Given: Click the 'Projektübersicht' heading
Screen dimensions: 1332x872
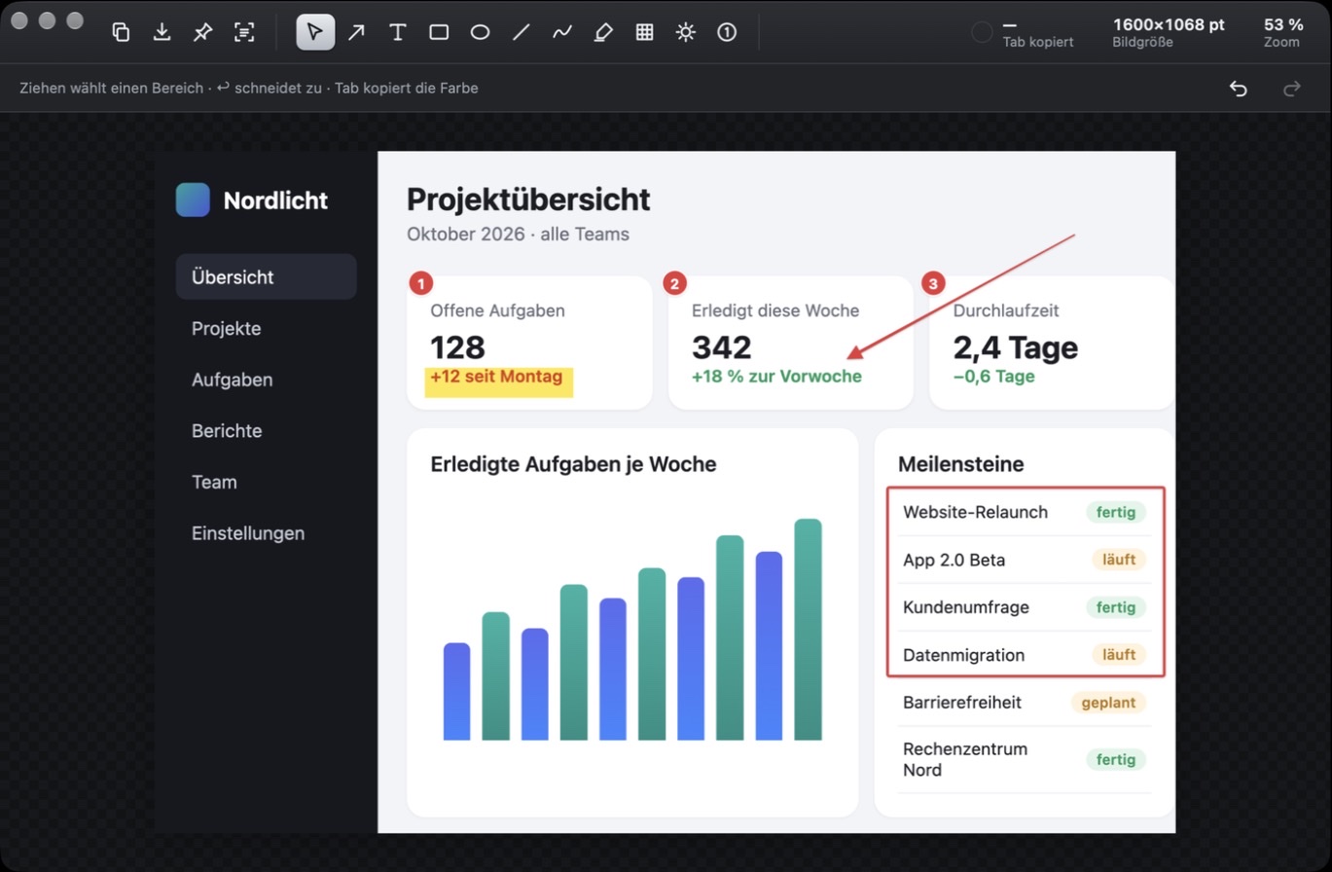Looking at the screenshot, I should point(528,199).
